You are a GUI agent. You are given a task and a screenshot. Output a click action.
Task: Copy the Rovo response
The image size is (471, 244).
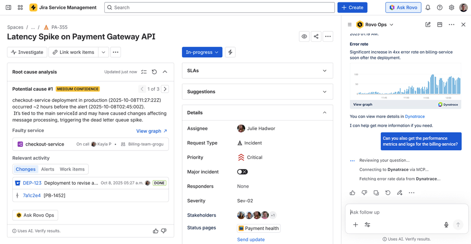[x=376, y=193]
